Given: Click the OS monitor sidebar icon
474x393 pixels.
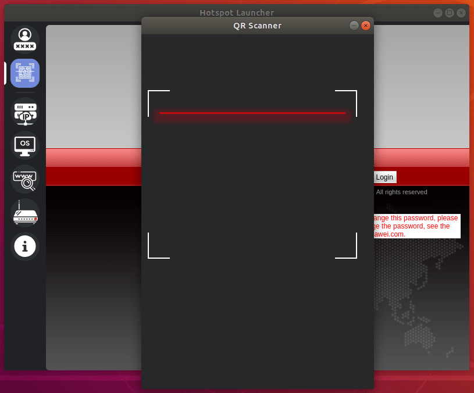Looking at the screenshot, I should [25, 145].
